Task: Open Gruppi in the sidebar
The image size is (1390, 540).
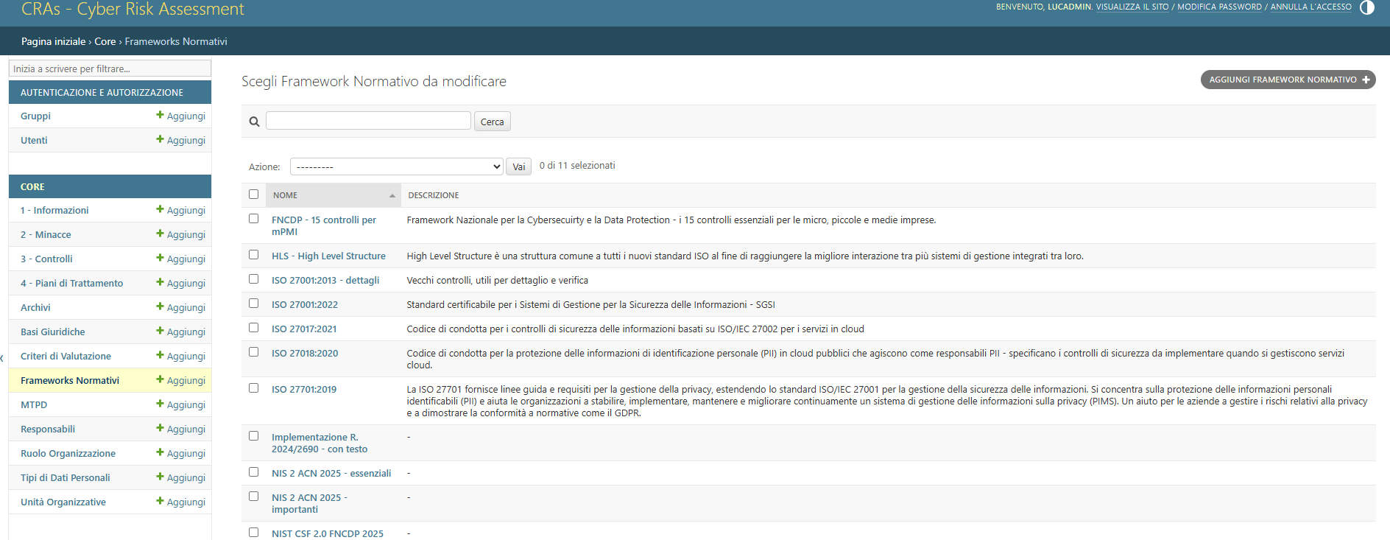Action: [35, 116]
